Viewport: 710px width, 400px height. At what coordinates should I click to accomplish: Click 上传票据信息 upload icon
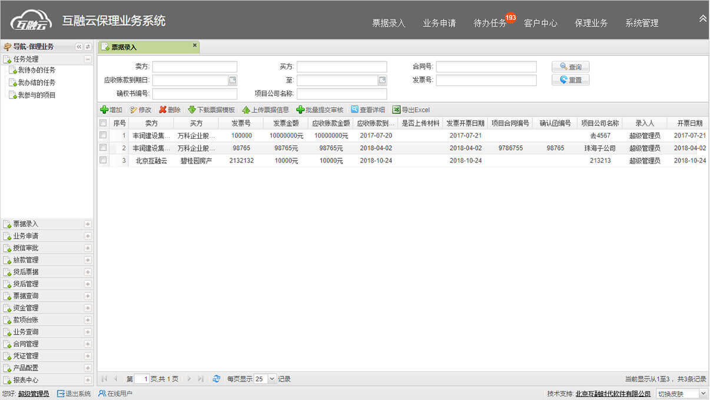[246, 110]
